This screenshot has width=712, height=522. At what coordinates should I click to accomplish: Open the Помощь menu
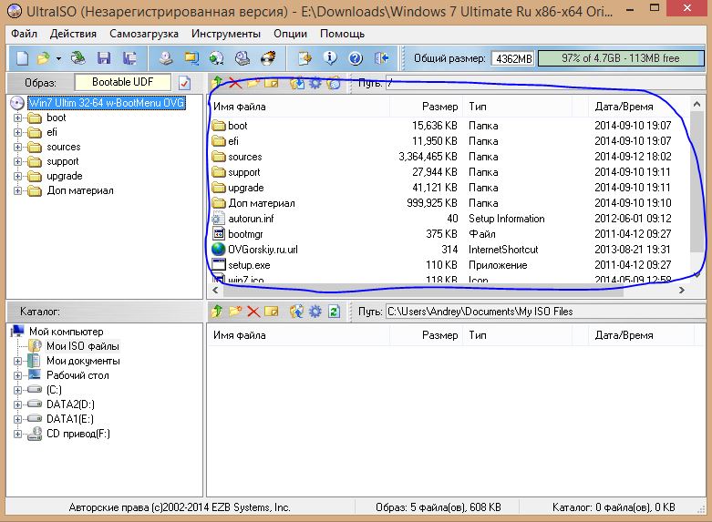[x=343, y=34]
